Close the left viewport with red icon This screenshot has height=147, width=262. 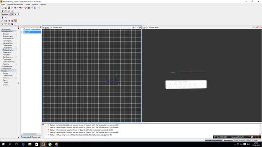[140, 27]
